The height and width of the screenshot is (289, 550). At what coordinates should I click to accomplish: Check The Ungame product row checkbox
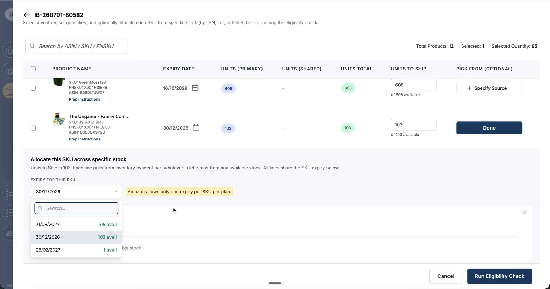pos(33,128)
